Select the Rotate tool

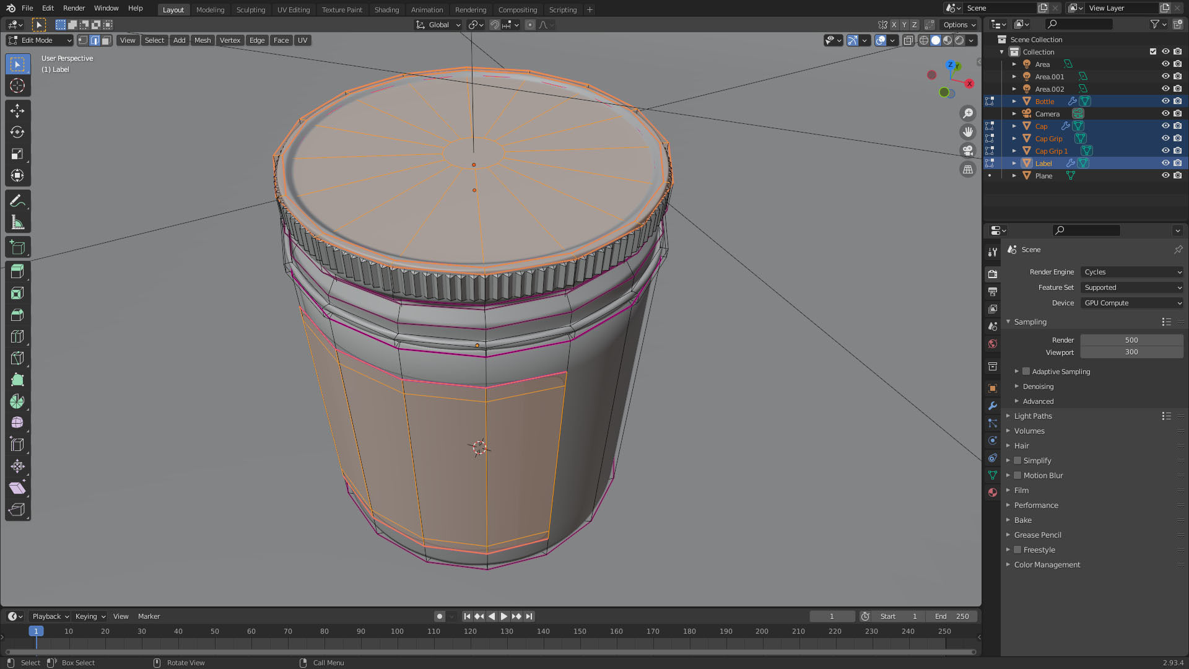17,133
